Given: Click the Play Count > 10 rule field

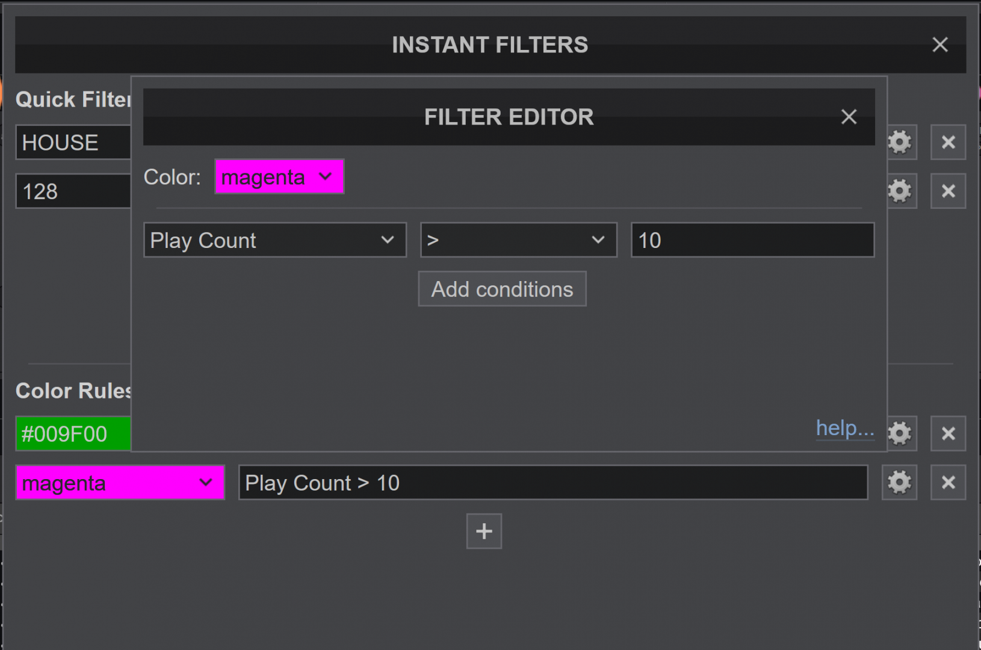Looking at the screenshot, I should click(x=553, y=483).
